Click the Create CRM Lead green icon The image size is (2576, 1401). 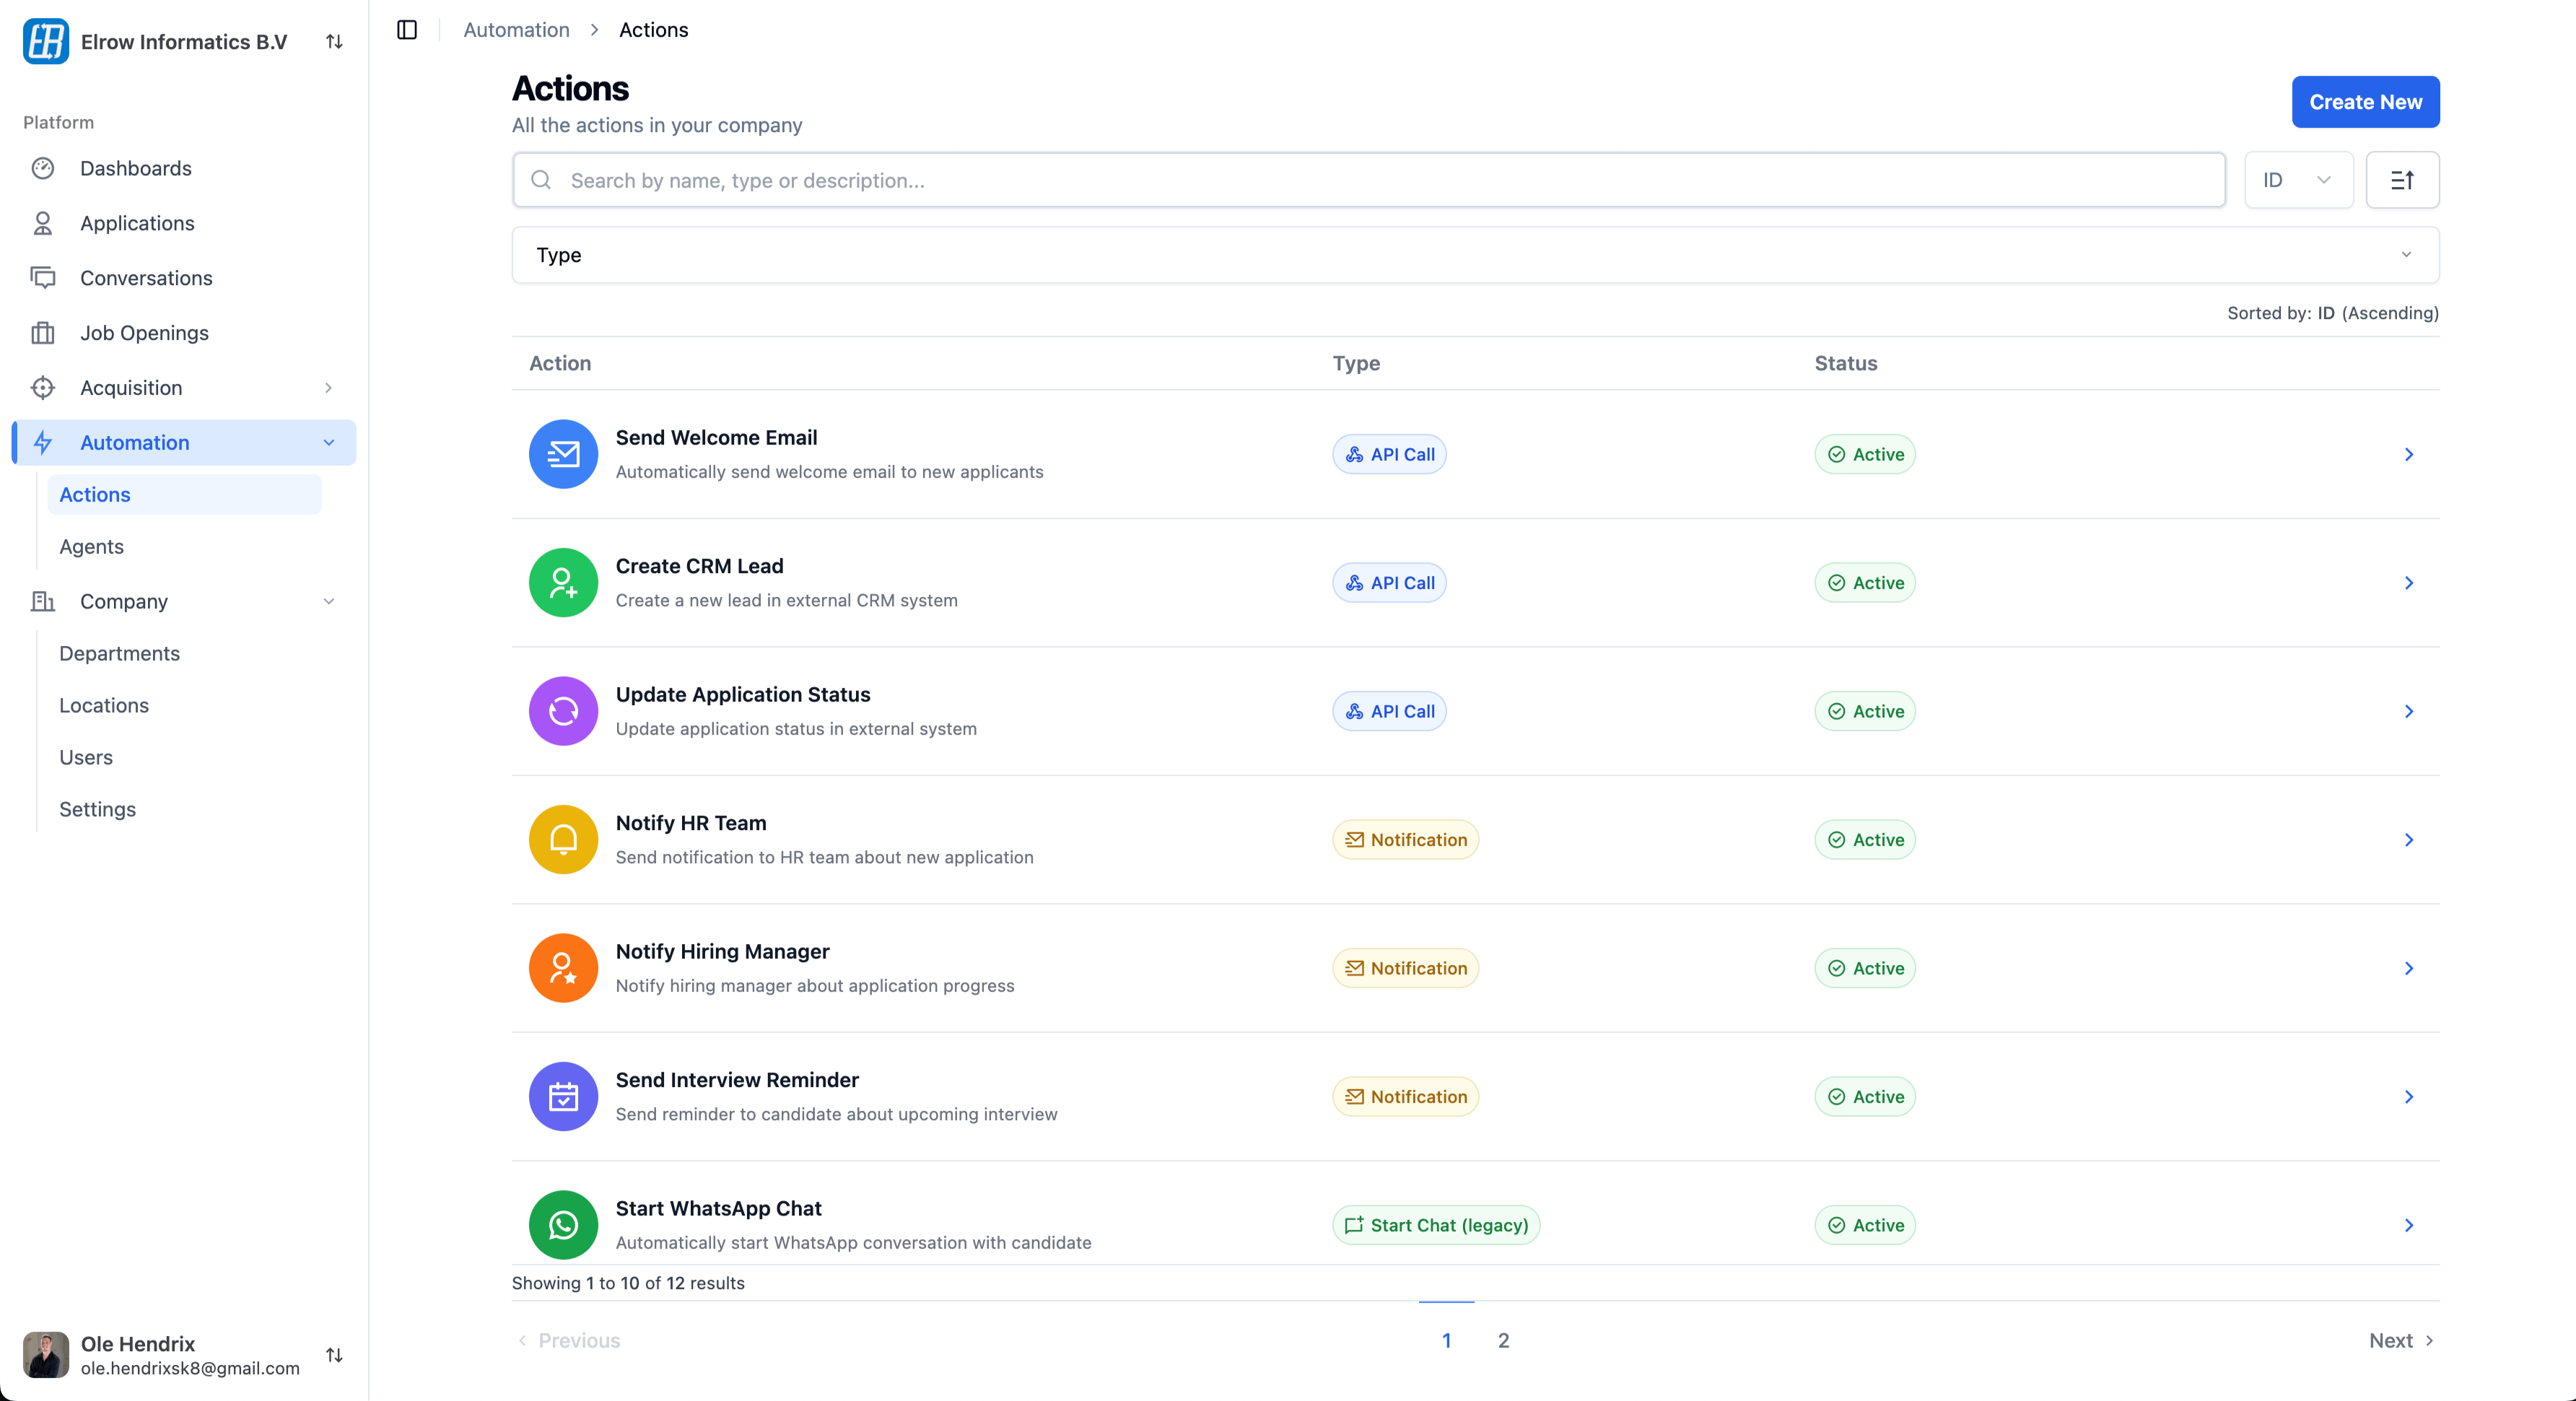(x=563, y=583)
